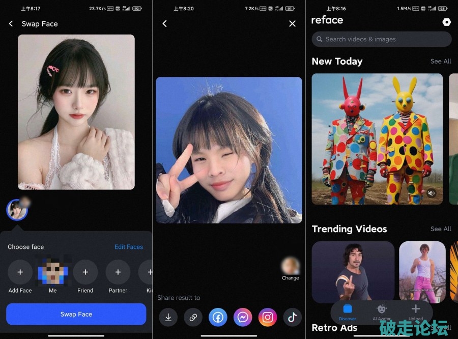Add a Friend face slot
The width and height of the screenshot is (458, 339).
pos(85,273)
